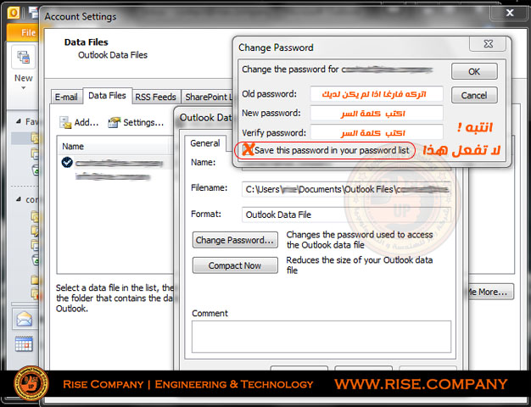Screen dimensions: 531x407
Task: Open Calendar view icon in Outlook navigation
Action: 24,344
